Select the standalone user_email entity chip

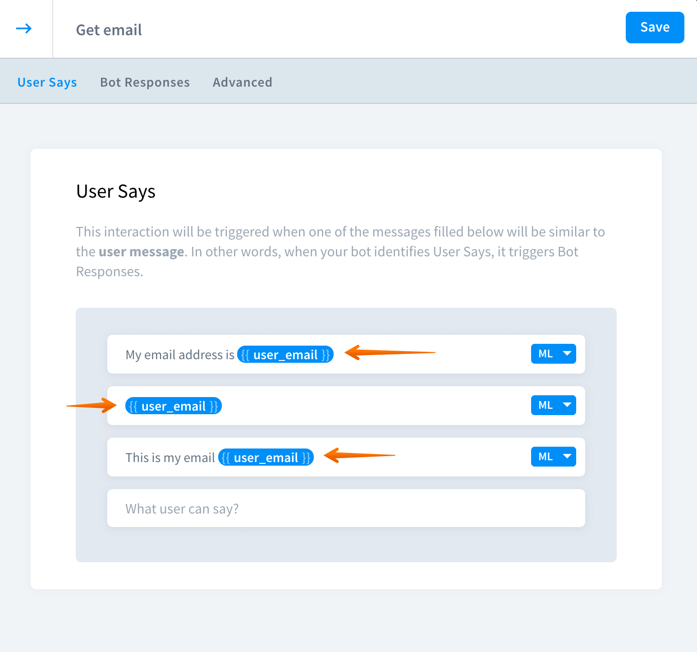coord(173,406)
